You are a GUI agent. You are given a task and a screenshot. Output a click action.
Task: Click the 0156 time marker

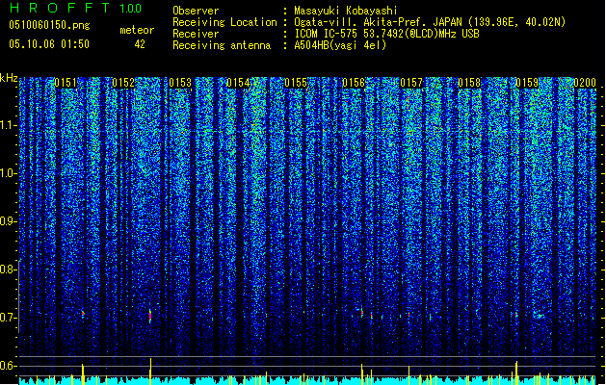click(354, 83)
